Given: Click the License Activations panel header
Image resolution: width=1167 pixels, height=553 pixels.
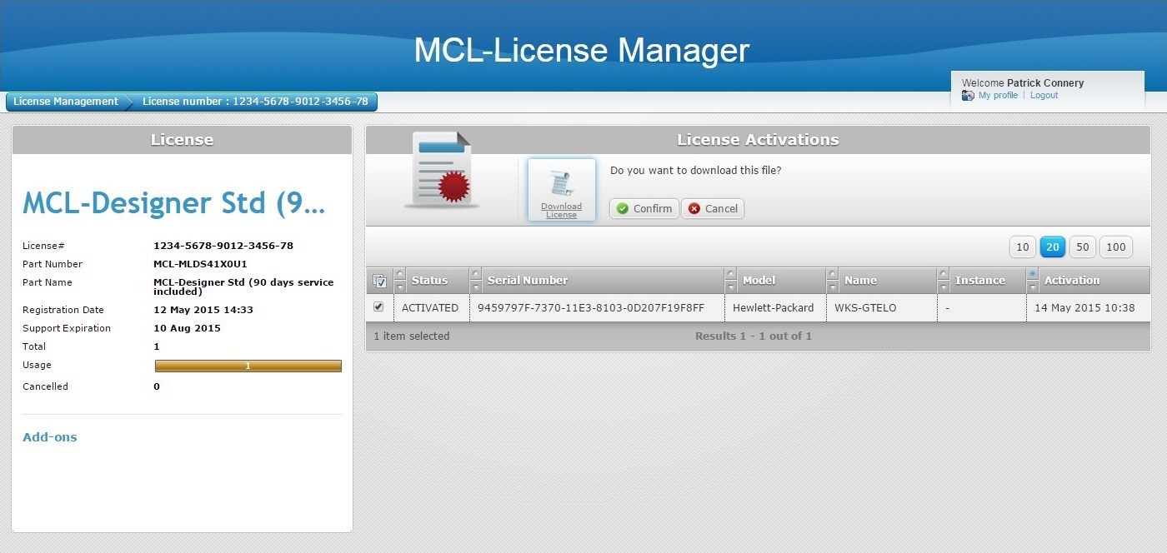Looking at the screenshot, I should [758, 140].
